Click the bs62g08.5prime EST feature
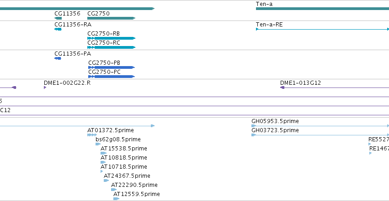This screenshot has width=389, height=201. click(x=98, y=144)
